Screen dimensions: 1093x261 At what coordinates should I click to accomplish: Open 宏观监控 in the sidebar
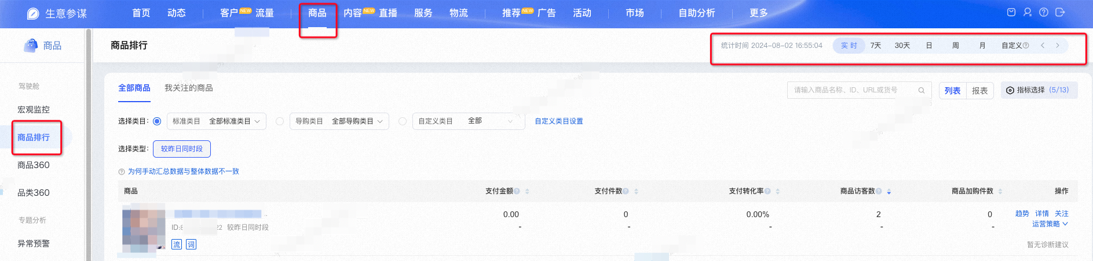tap(34, 110)
